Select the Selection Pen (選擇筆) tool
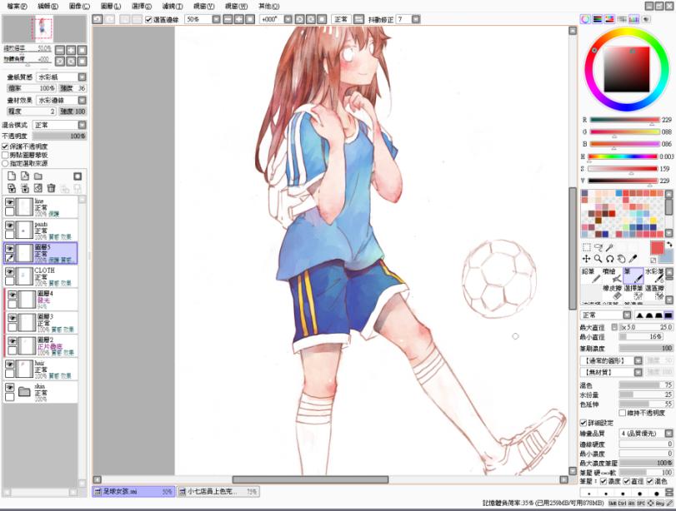This screenshot has width=676, height=511. click(x=633, y=292)
